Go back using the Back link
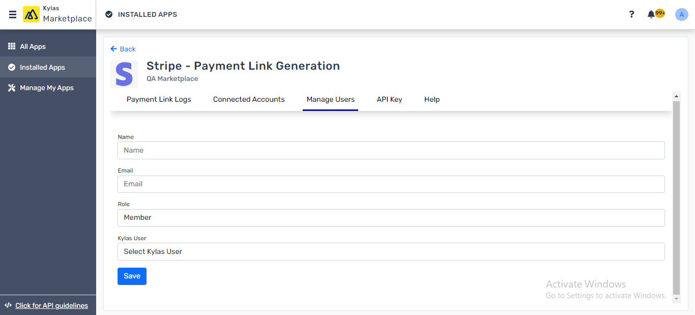The height and width of the screenshot is (315, 695). pos(123,49)
